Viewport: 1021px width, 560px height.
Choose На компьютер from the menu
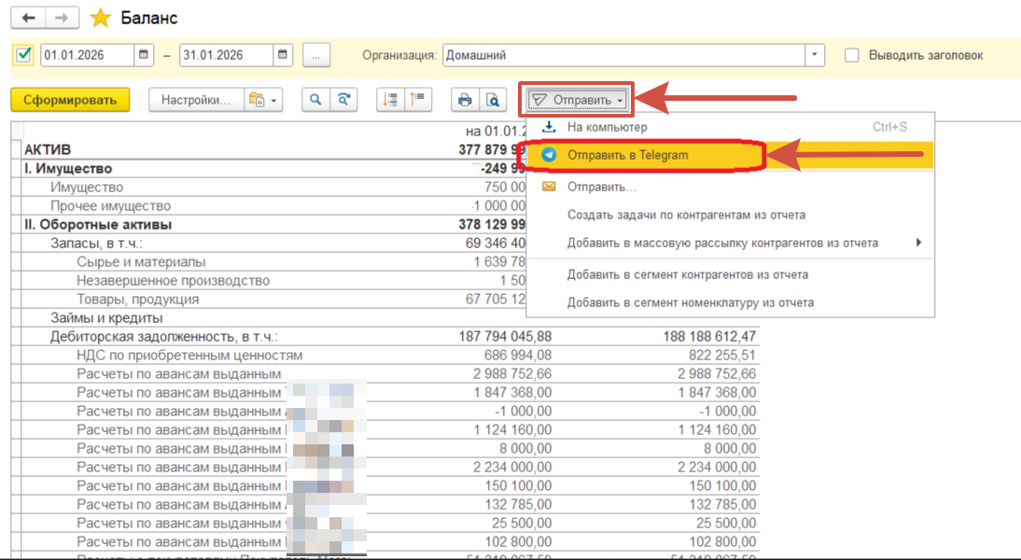607,127
